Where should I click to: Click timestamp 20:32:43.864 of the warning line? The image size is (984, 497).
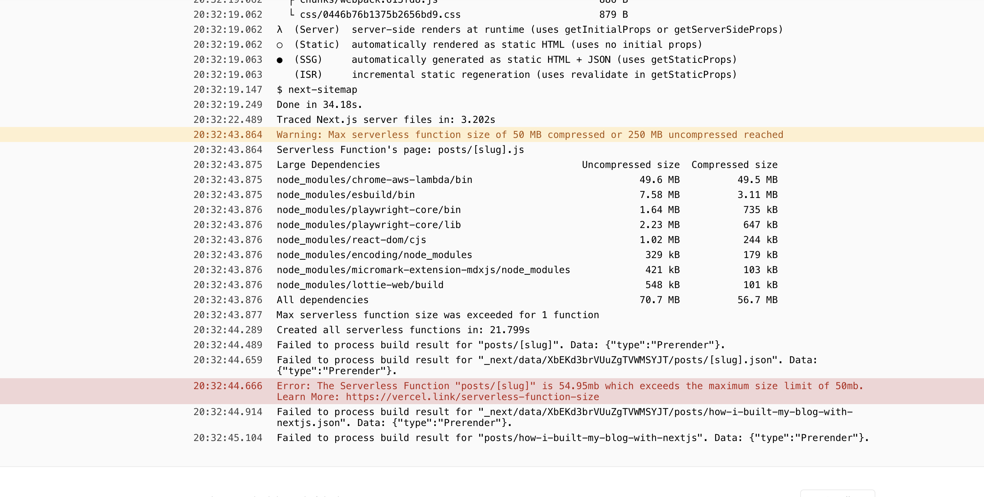pyautogui.click(x=228, y=135)
